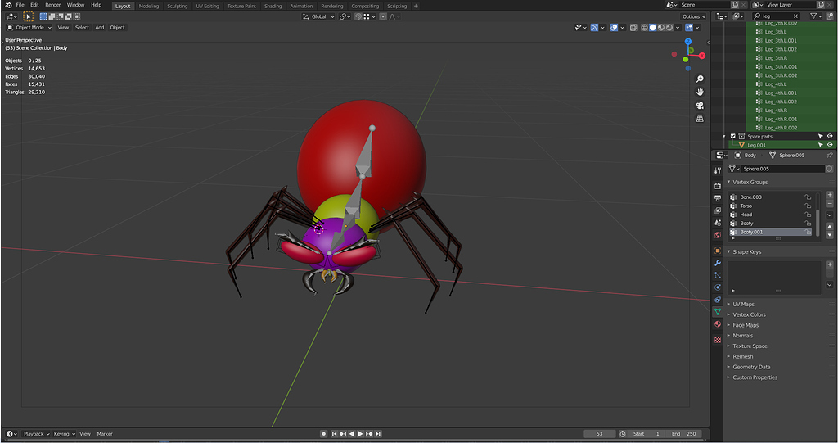Toggle the Spare parts collection checkbox

click(x=732, y=137)
